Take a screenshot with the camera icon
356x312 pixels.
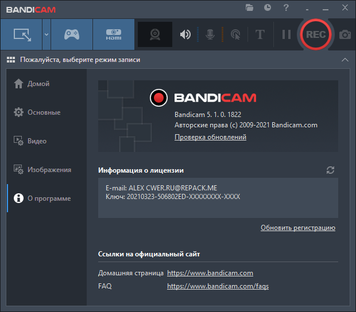coord(345,34)
